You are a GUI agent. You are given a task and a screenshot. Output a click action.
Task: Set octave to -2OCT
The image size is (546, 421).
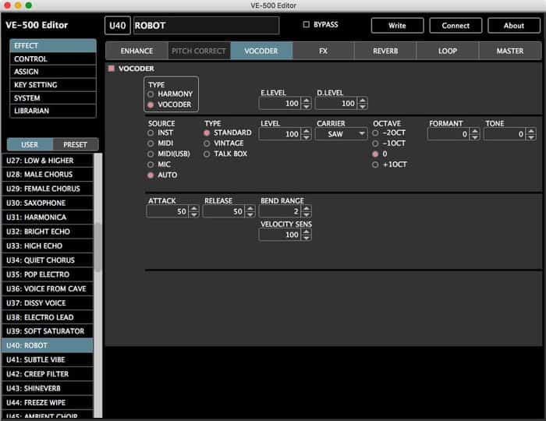[375, 133]
